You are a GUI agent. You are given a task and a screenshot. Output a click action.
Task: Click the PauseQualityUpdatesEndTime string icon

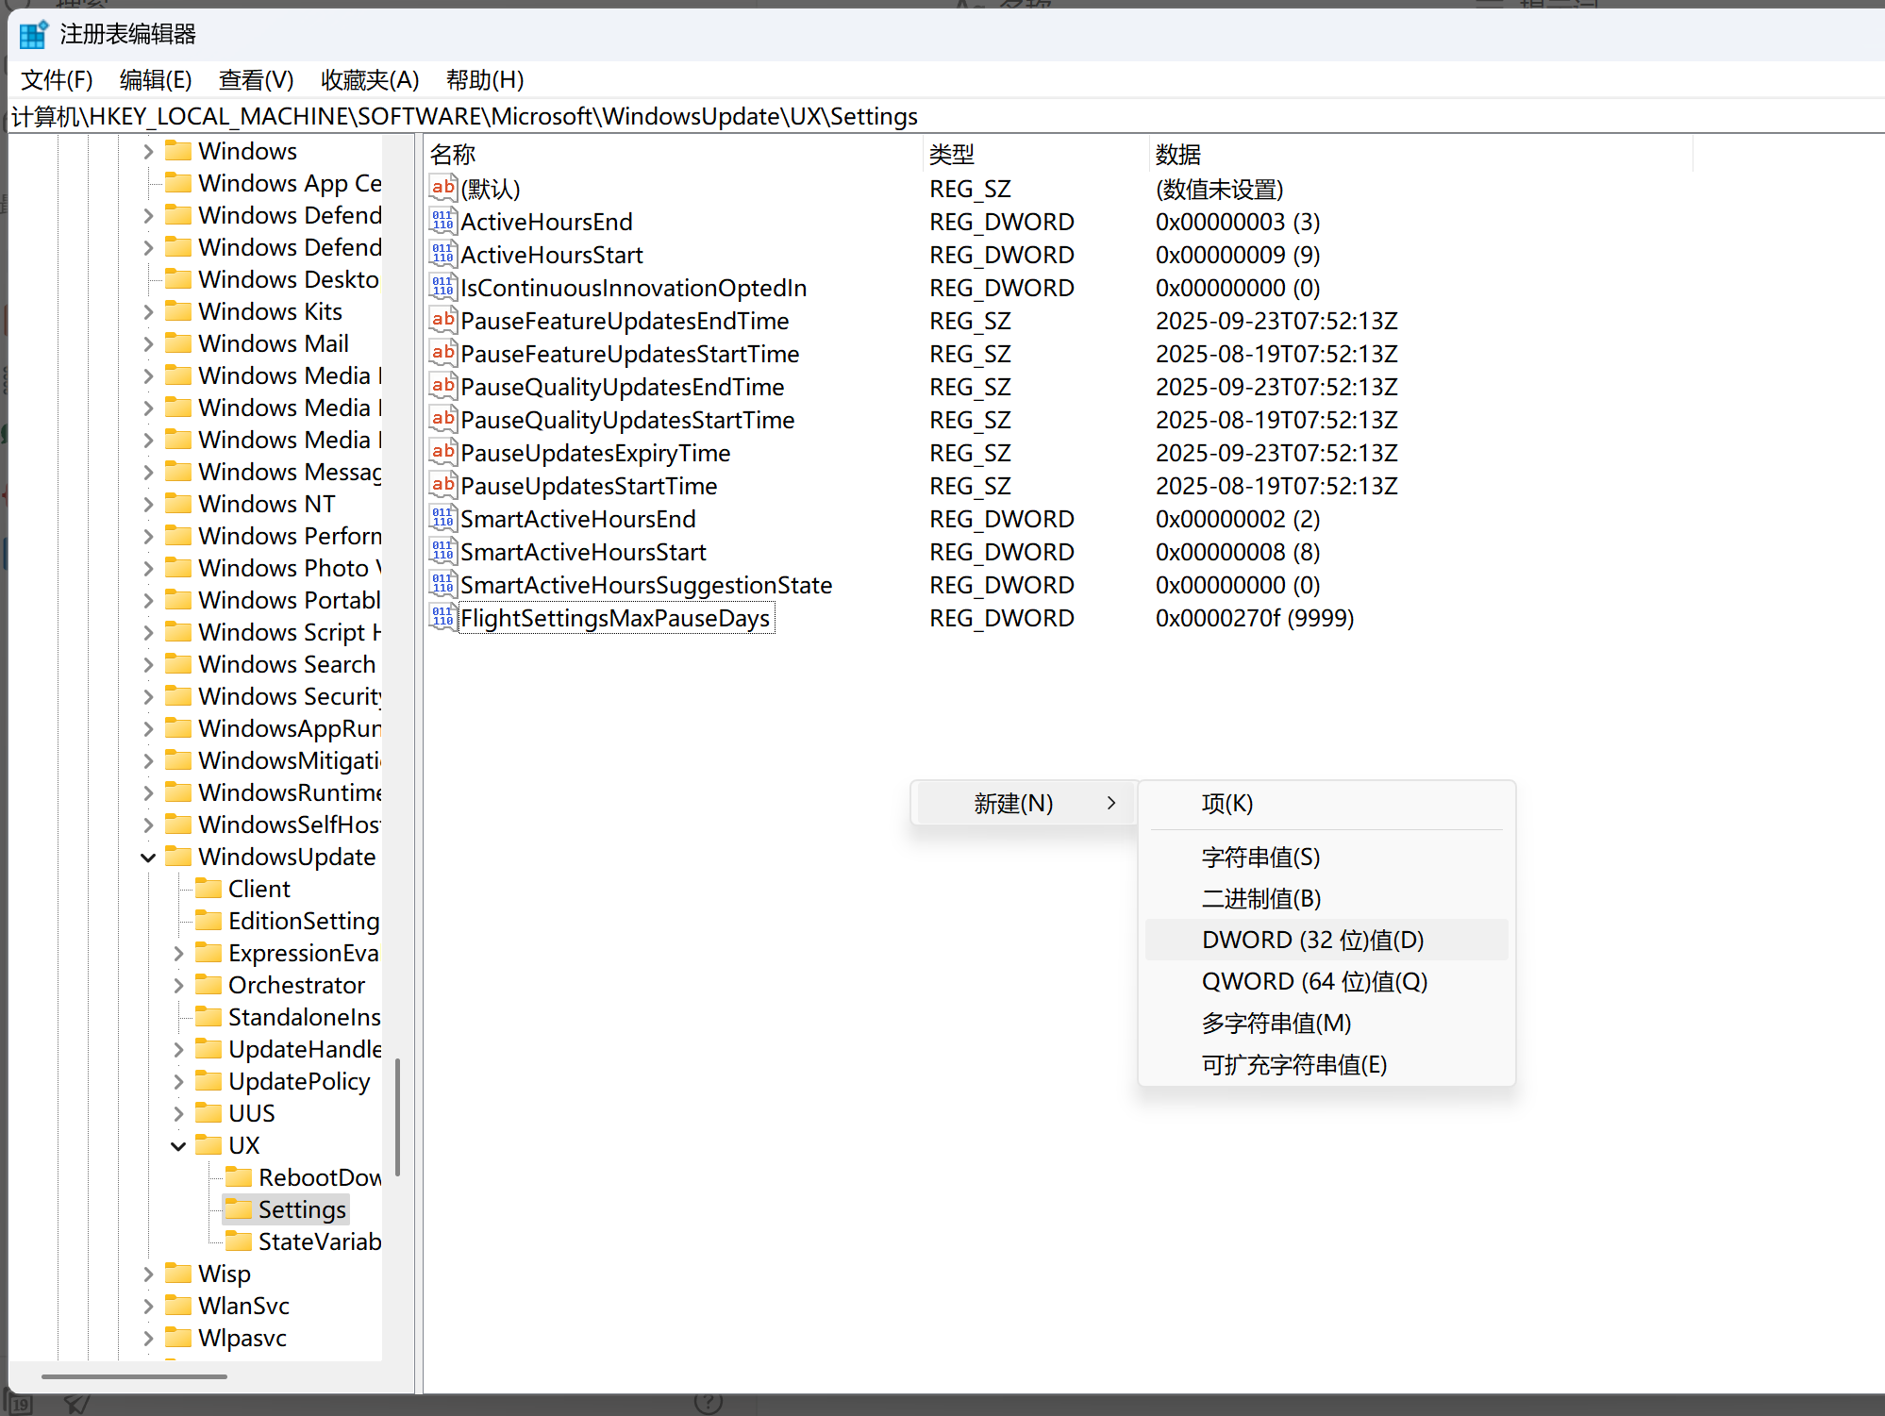(442, 386)
